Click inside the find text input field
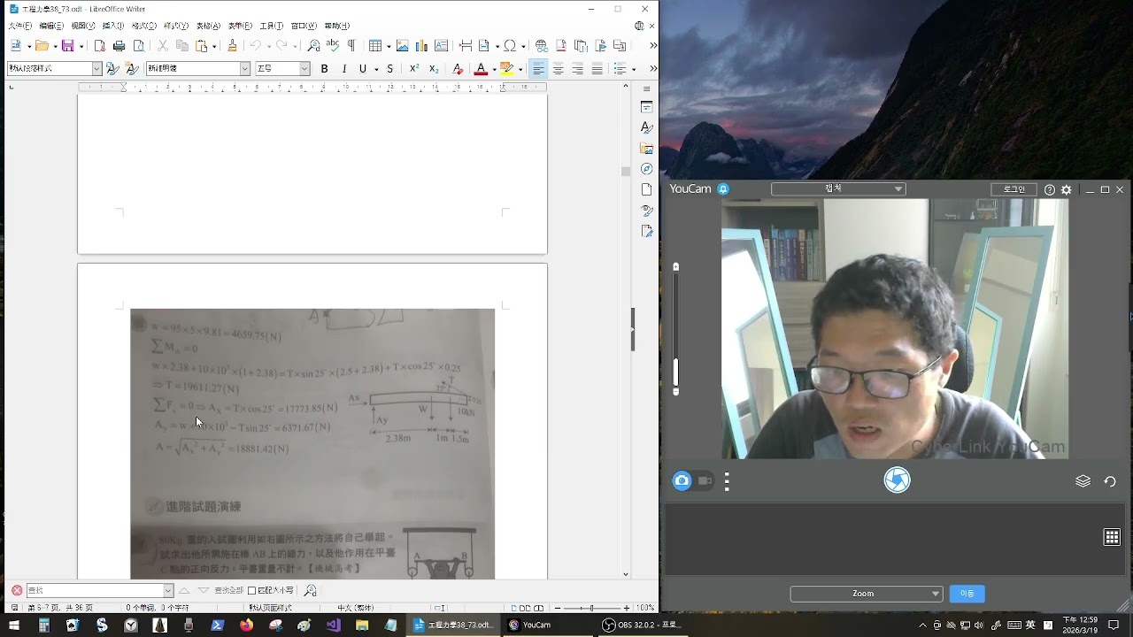1133x637 pixels. coord(94,590)
